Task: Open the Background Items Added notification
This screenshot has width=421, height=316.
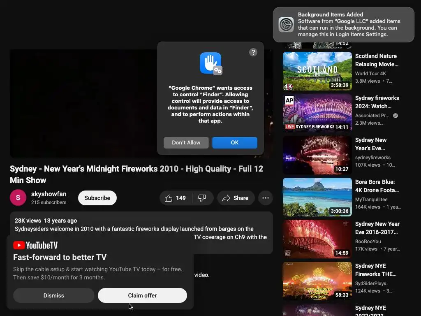Action: click(343, 24)
